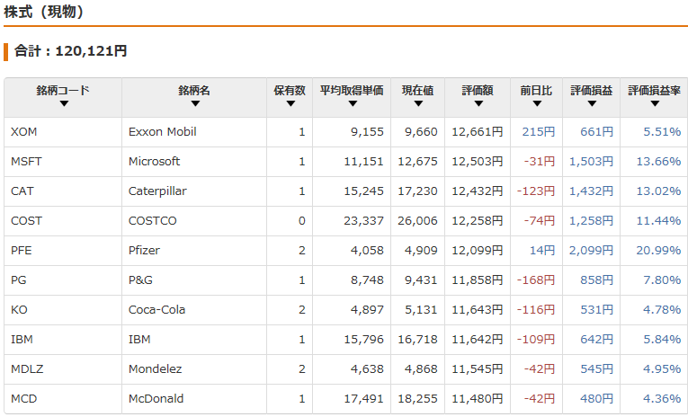This screenshot has width=688, height=417.
Task: Click the 11,480円 valuation for McDonald
Action: coord(478,399)
